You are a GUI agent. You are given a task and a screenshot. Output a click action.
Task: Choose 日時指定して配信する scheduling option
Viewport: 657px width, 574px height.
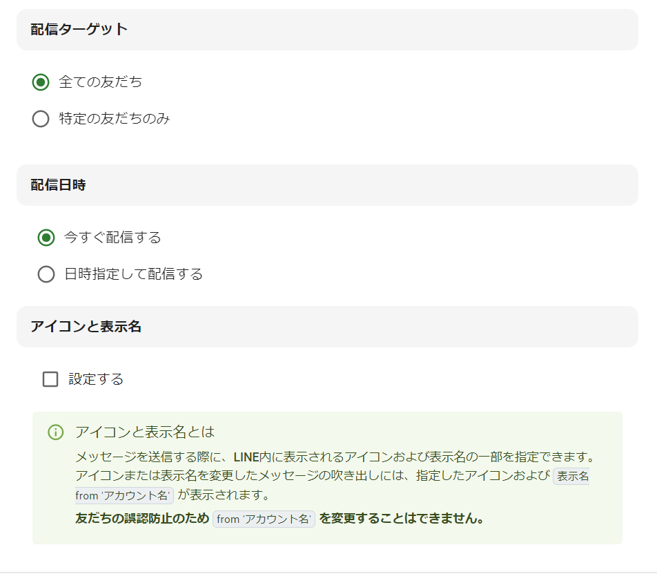[x=46, y=274]
